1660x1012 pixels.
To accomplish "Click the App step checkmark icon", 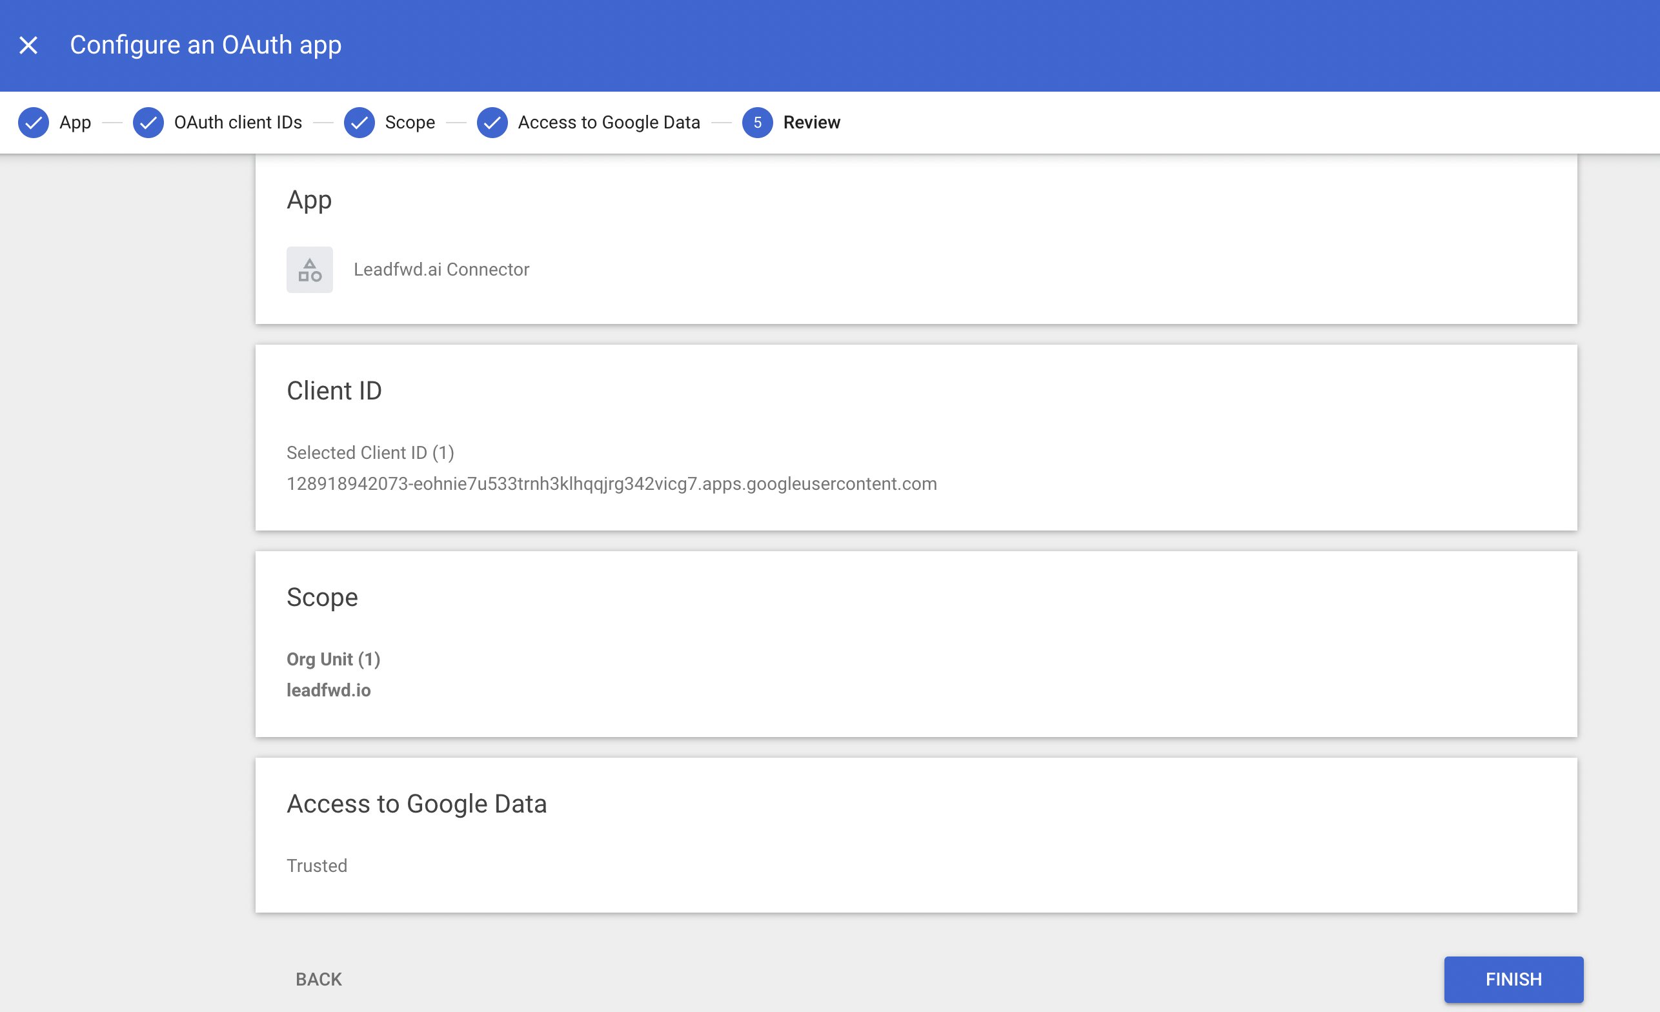I will tap(33, 123).
